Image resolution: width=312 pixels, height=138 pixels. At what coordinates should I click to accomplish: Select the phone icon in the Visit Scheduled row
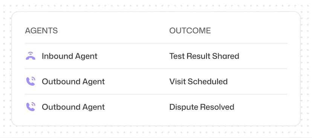click(x=31, y=81)
